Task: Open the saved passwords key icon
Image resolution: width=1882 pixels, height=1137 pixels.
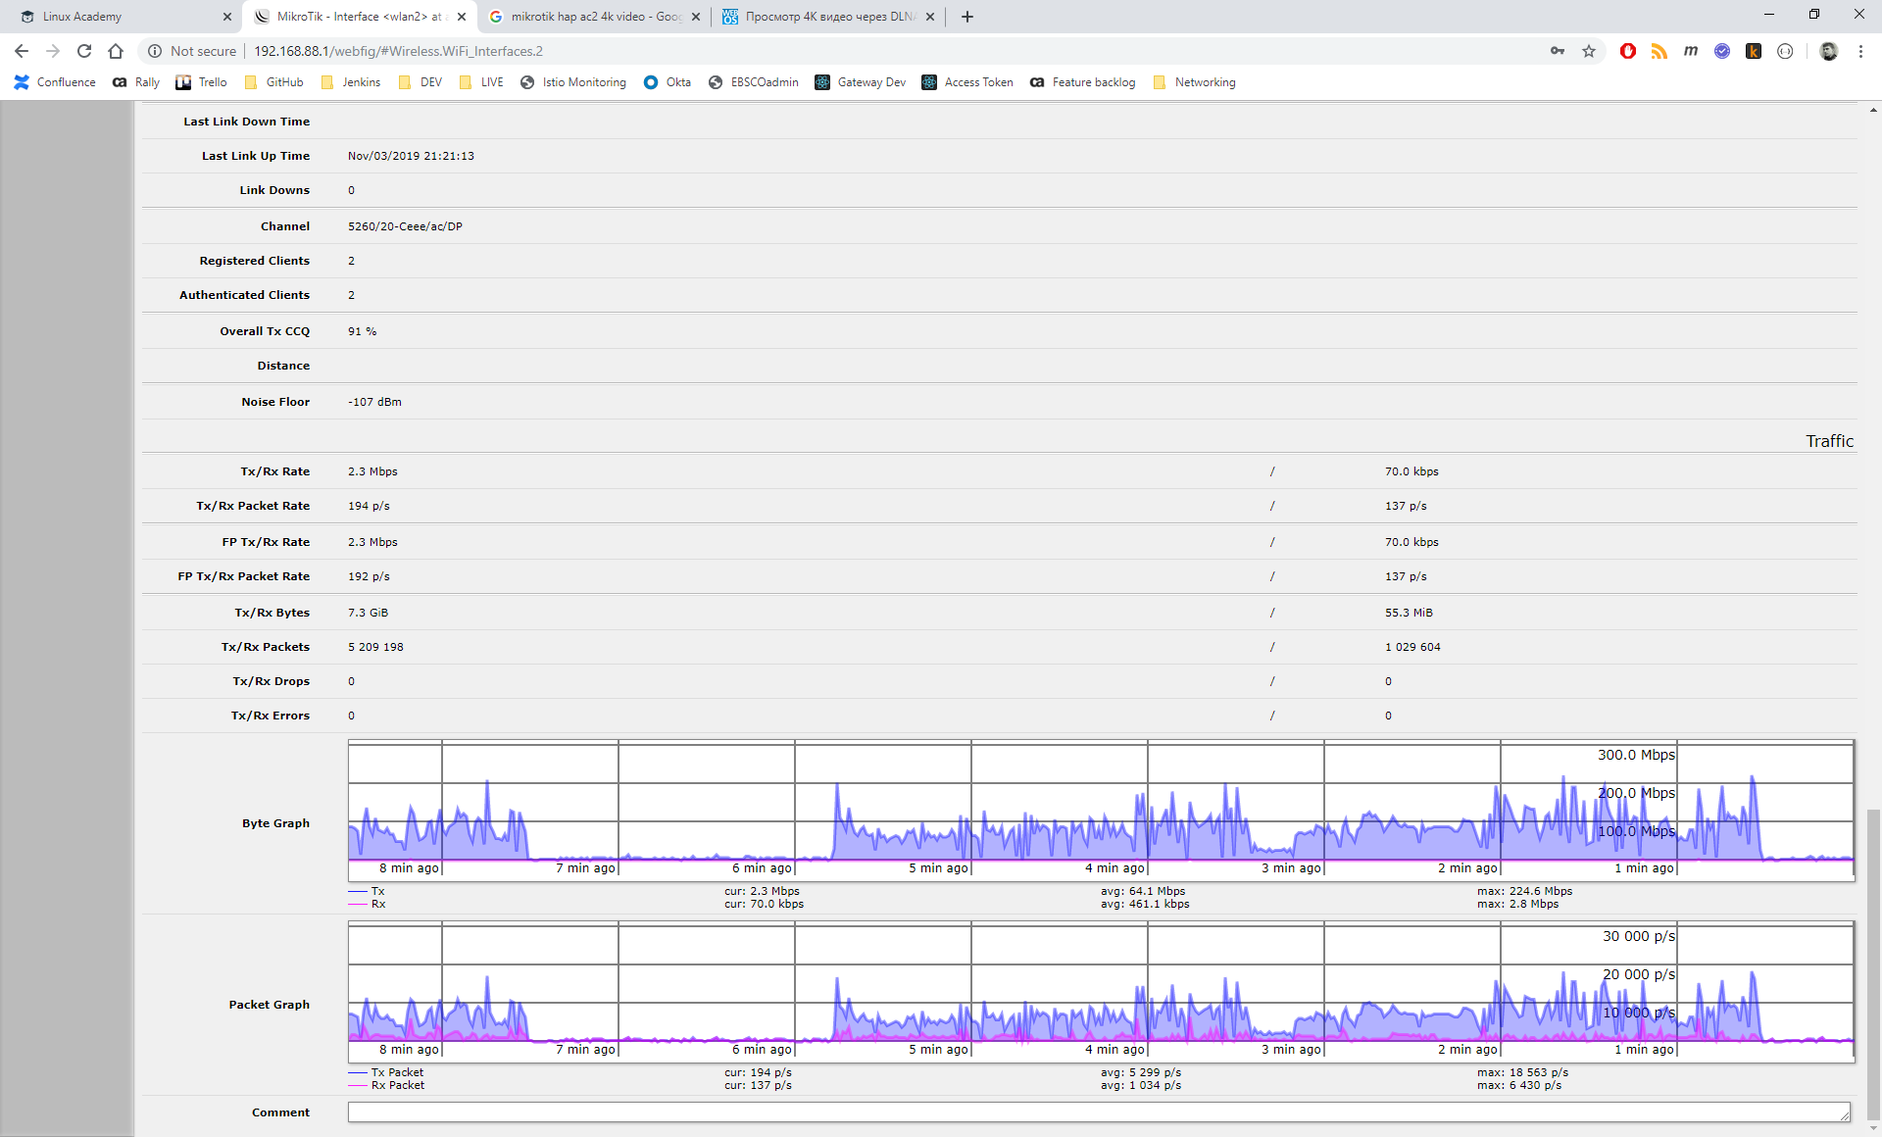Action: pyautogui.click(x=1558, y=51)
